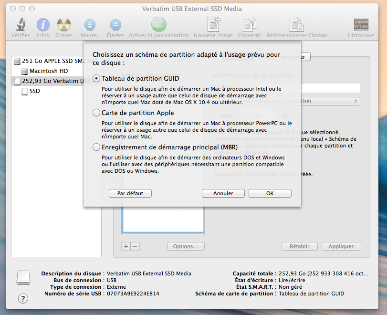Click the add partition plus button
This screenshot has height=315, width=387.
pyautogui.click(x=126, y=246)
